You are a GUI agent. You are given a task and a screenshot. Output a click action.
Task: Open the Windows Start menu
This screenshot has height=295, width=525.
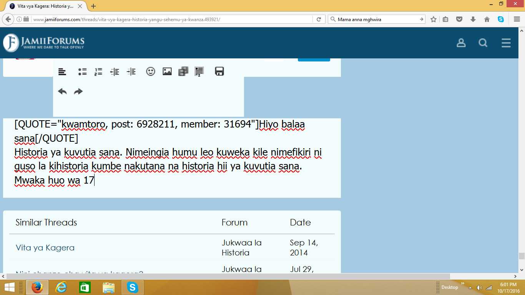click(9, 287)
